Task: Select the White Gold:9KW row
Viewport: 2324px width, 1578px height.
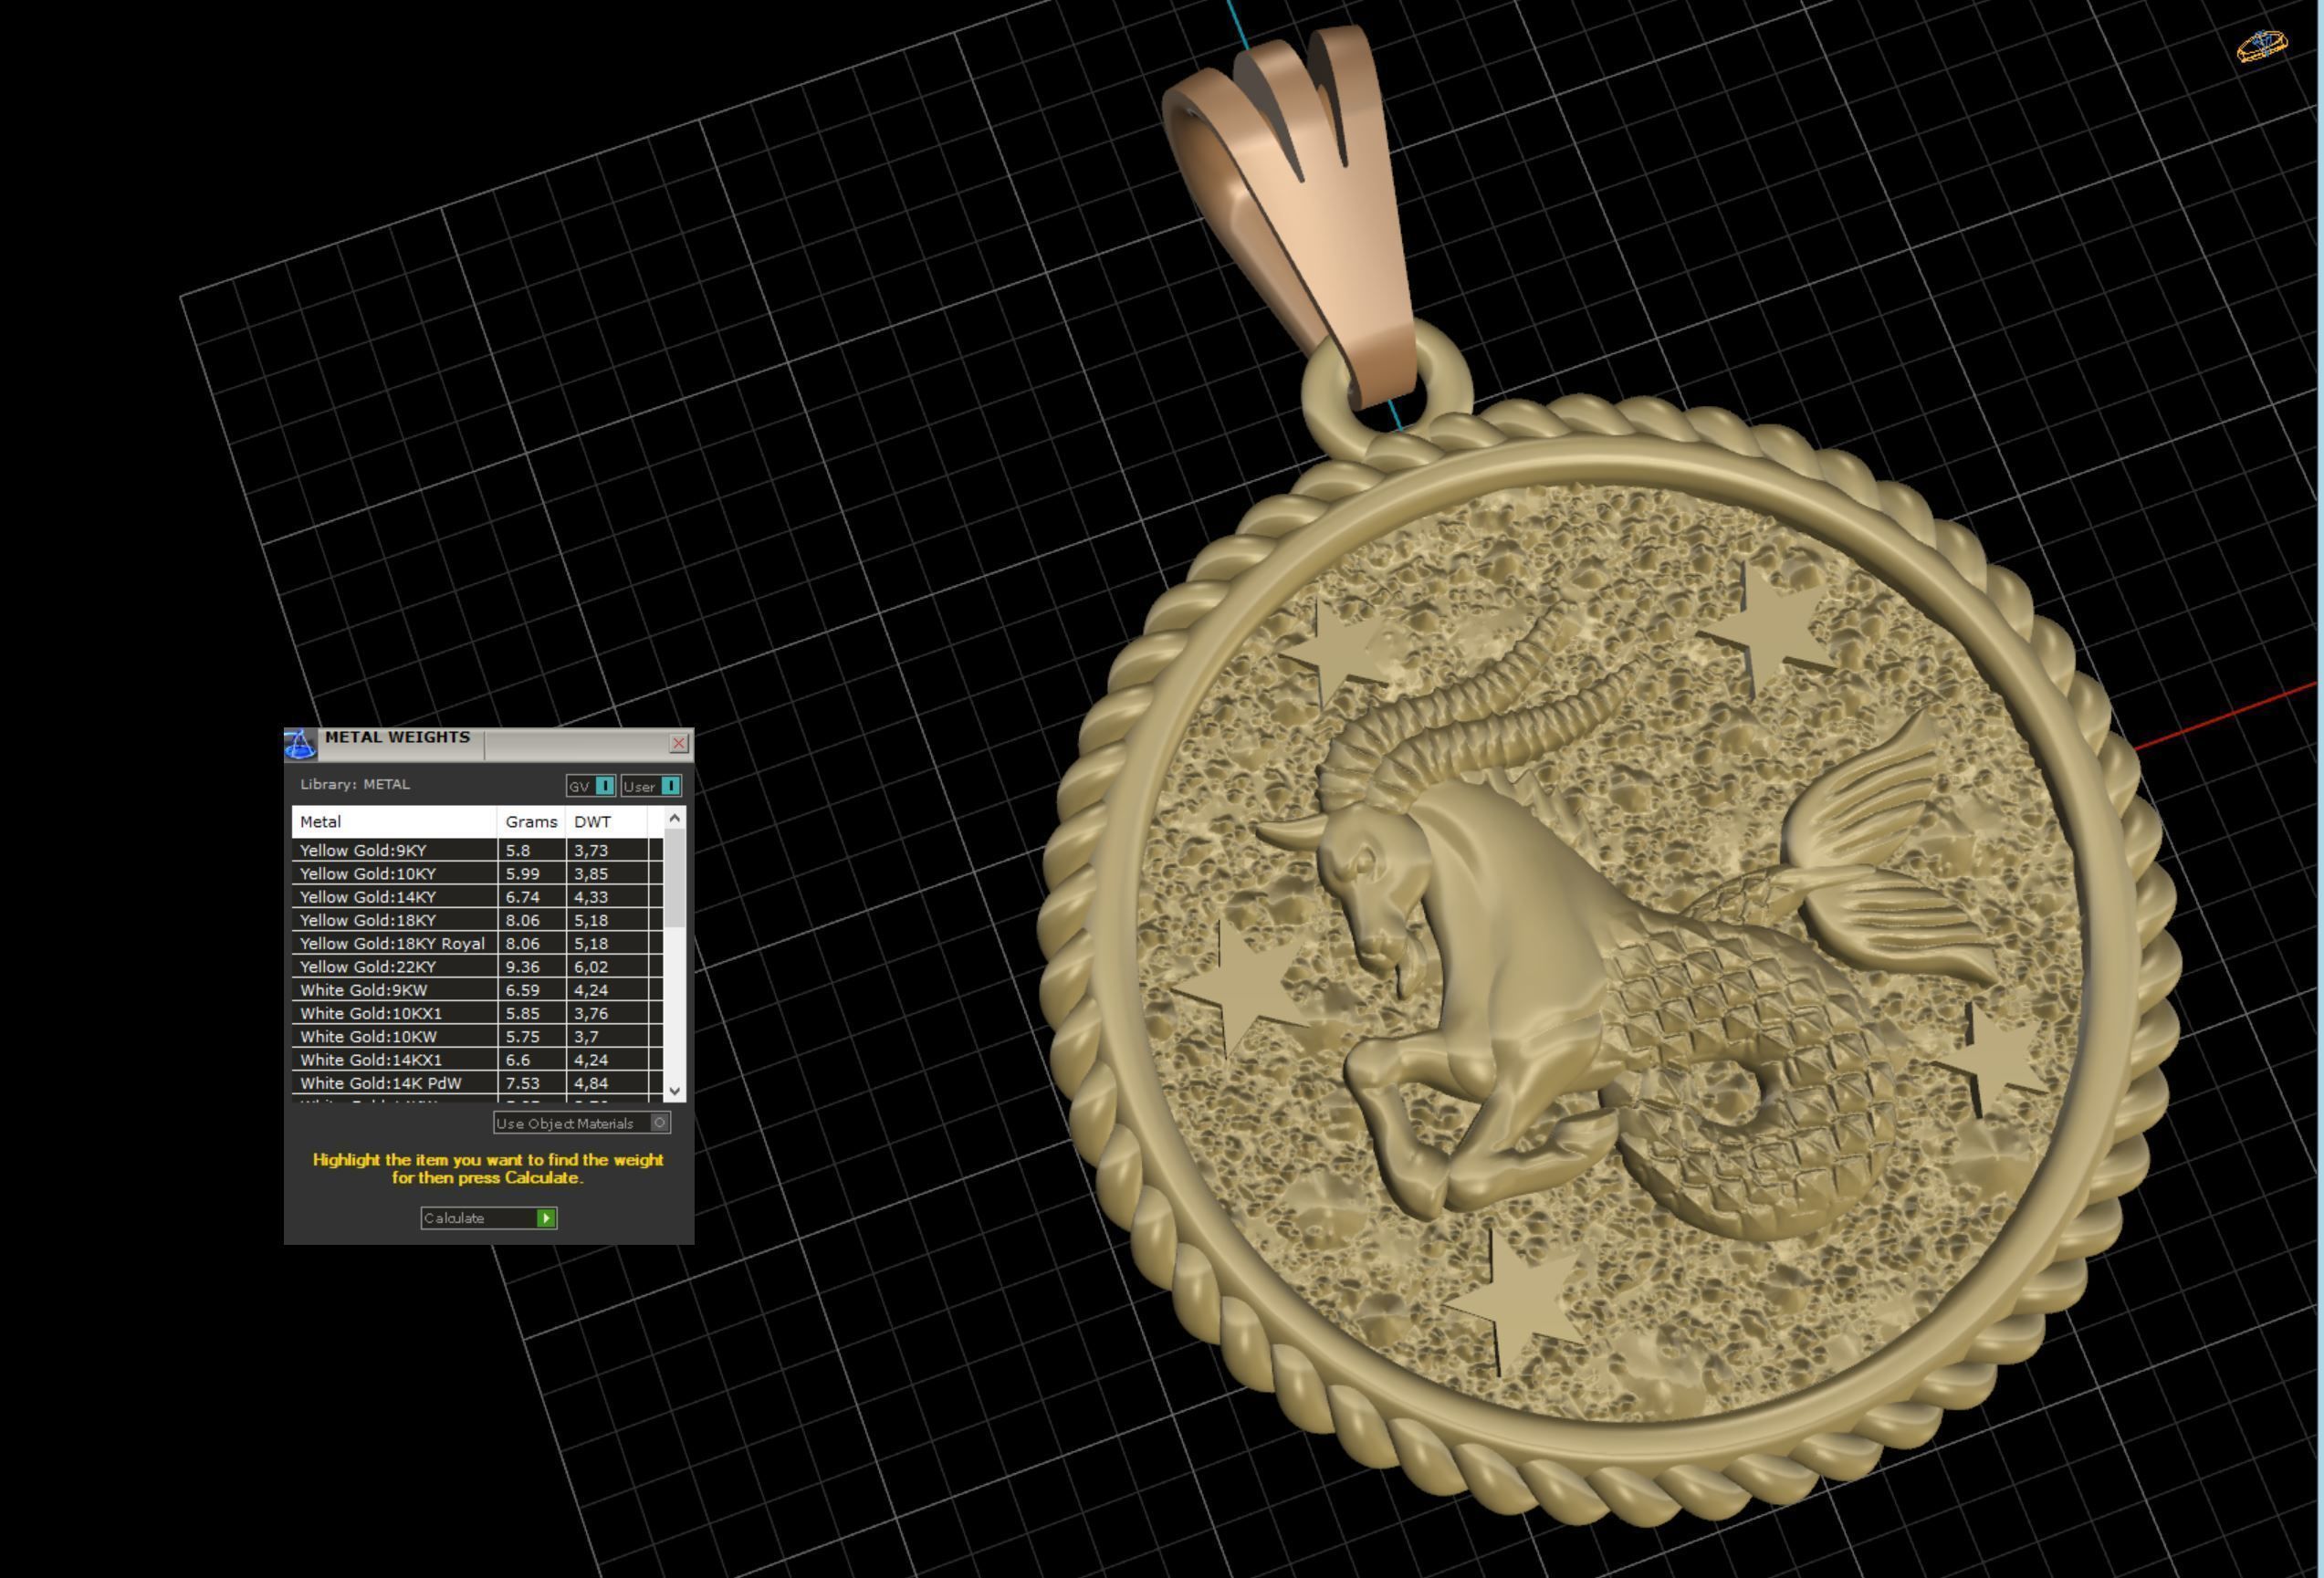Action: click(x=477, y=990)
